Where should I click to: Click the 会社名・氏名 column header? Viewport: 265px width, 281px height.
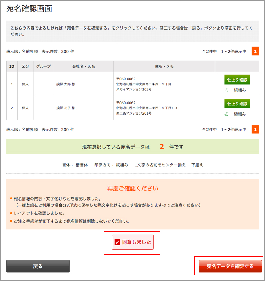[83, 66]
